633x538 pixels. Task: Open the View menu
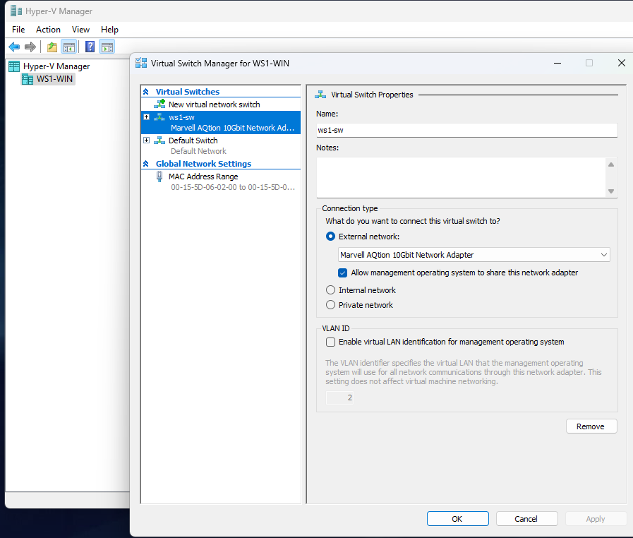pyautogui.click(x=80, y=30)
